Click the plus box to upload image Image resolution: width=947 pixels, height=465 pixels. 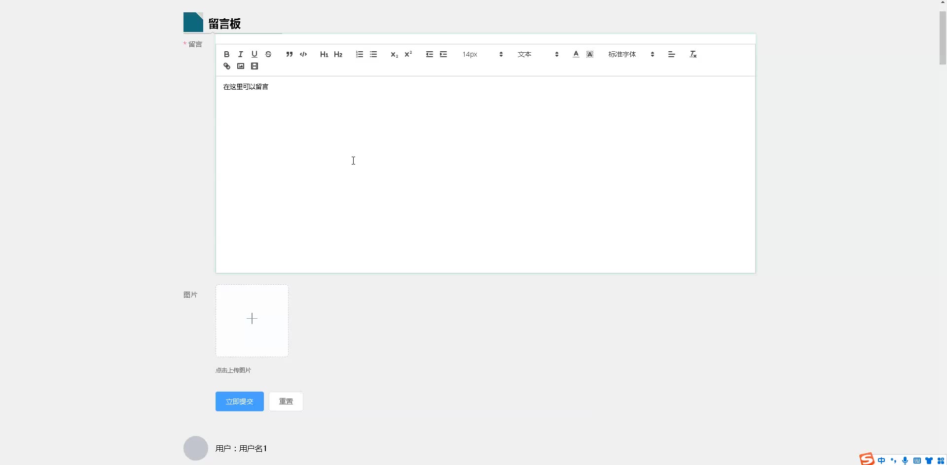(x=252, y=321)
